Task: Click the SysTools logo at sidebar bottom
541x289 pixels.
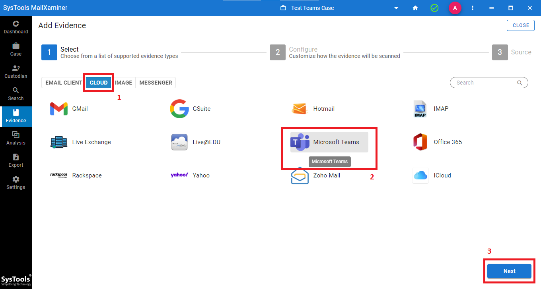Action: click(x=16, y=280)
